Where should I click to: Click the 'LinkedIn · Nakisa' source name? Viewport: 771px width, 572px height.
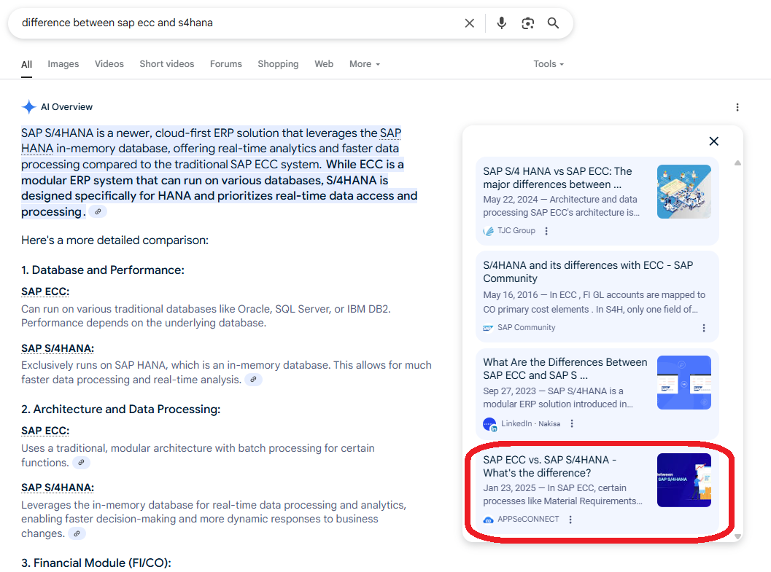tap(530, 423)
